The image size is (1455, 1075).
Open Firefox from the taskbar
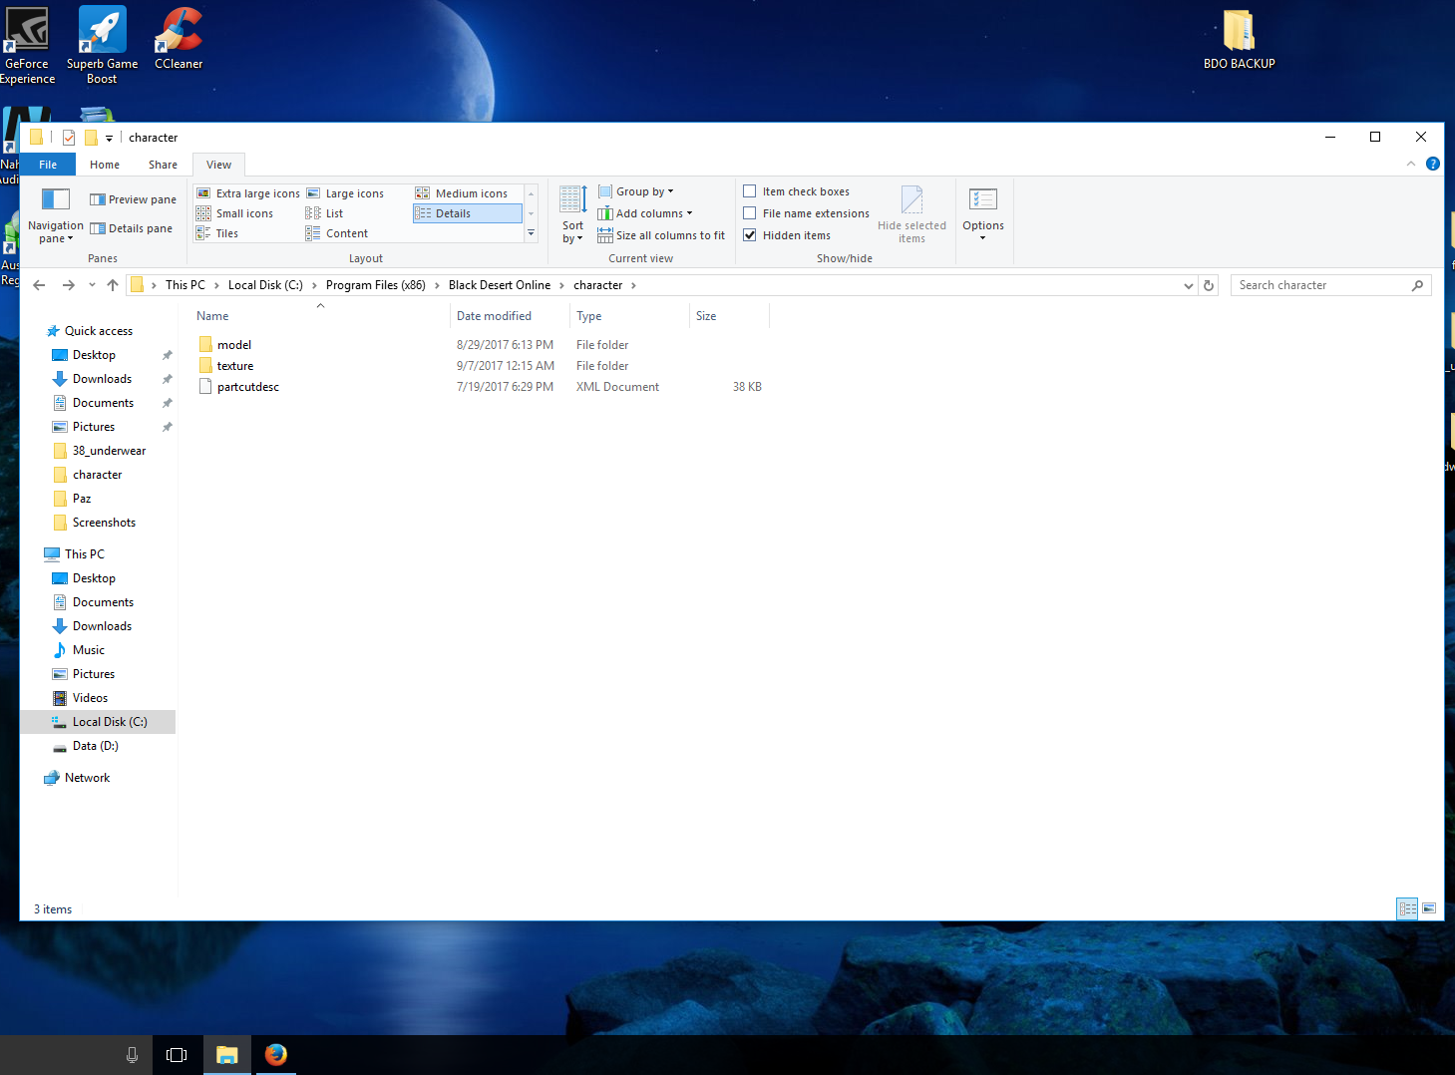[x=276, y=1054]
